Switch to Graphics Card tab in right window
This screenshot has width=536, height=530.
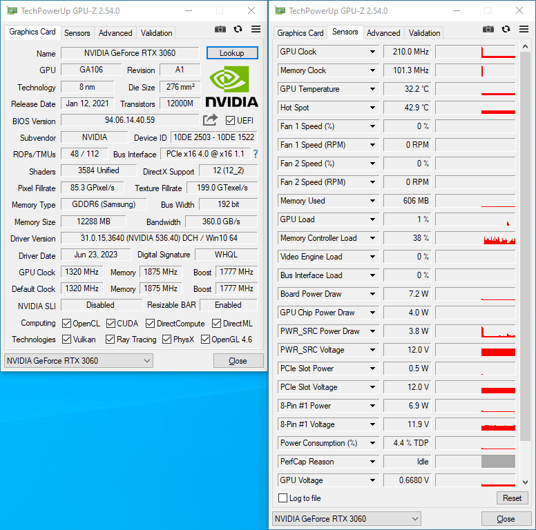[300, 33]
